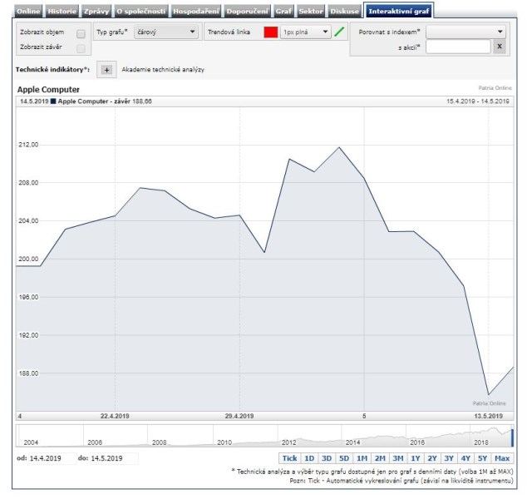
Task: Pick the red trend line color swatch
Action: point(270,32)
